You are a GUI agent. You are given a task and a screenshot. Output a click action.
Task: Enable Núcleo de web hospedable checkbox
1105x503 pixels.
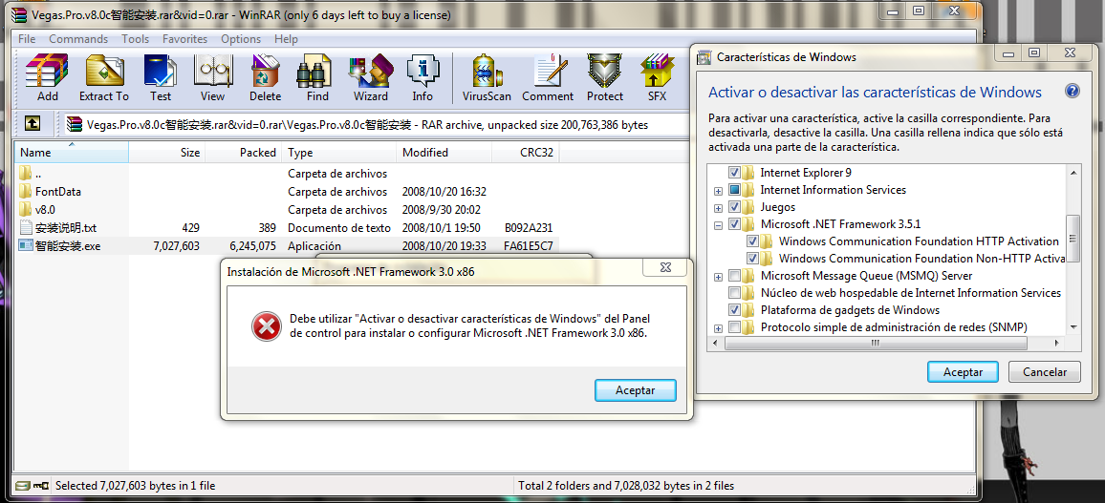[x=734, y=293]
